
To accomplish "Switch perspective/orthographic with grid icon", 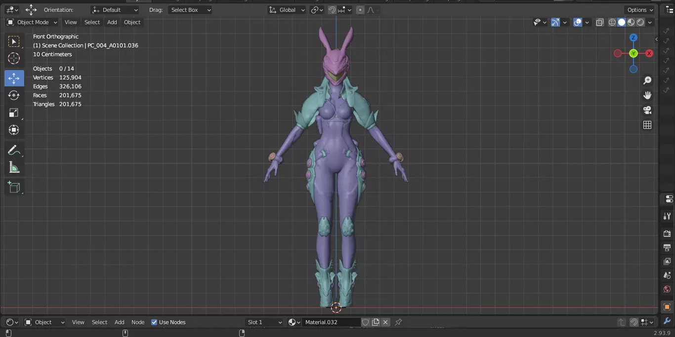I will [x=647, y=125].
